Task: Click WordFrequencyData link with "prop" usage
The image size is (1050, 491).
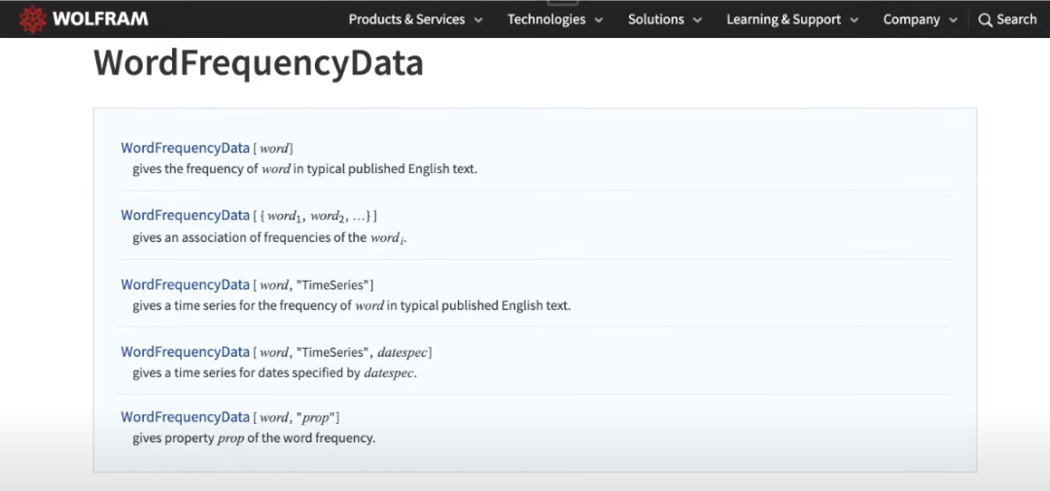Action: (x=185, y=417)
